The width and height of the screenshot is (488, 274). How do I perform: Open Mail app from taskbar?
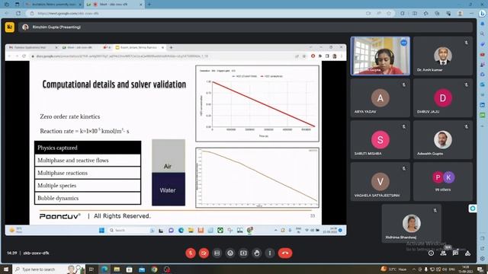tap(142, 269)
